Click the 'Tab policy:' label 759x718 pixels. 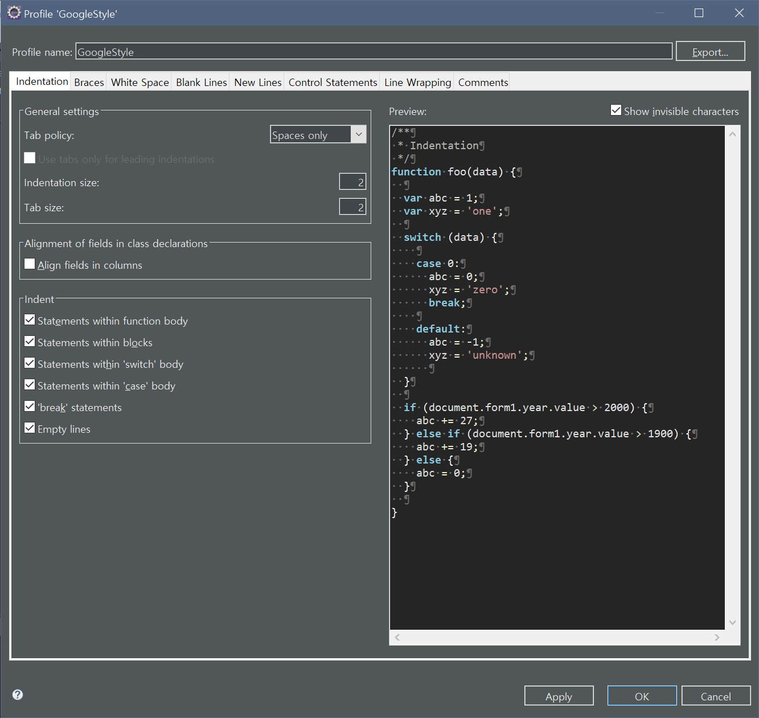(x=49, y=136)
